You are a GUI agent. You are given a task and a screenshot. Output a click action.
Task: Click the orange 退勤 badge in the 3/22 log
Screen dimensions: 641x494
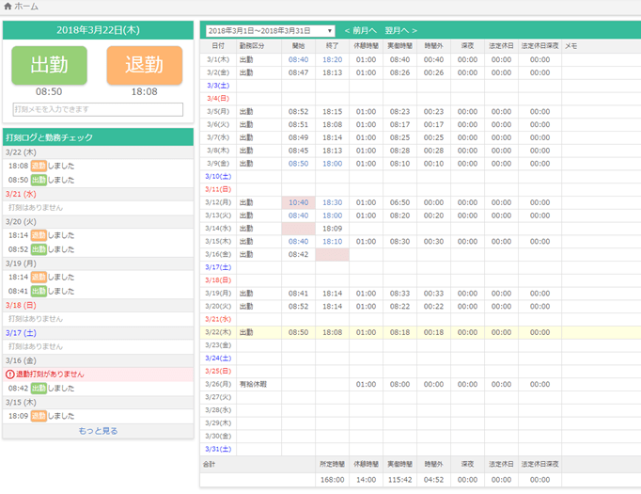[39, 166]
